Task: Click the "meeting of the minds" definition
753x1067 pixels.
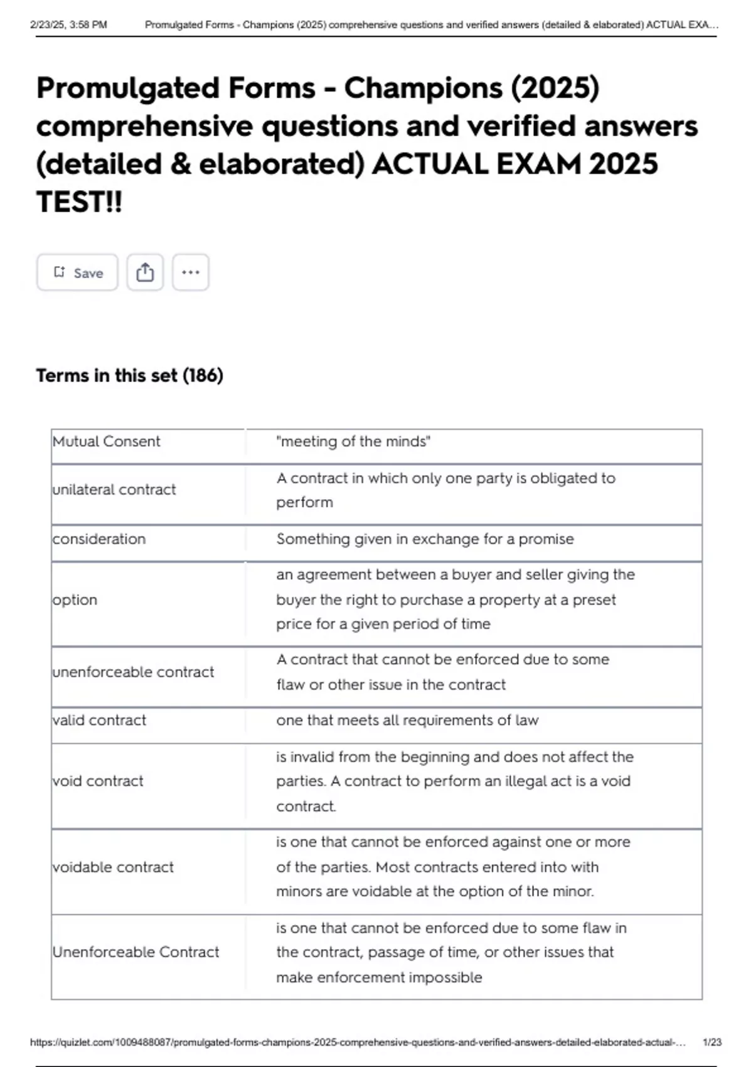Action: coord(353,441)
